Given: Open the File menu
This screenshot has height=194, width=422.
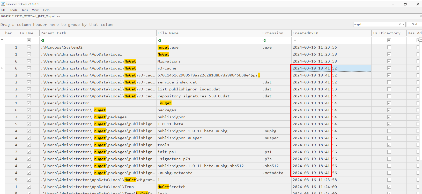Looking at the screenshot, I should [3, 10].
